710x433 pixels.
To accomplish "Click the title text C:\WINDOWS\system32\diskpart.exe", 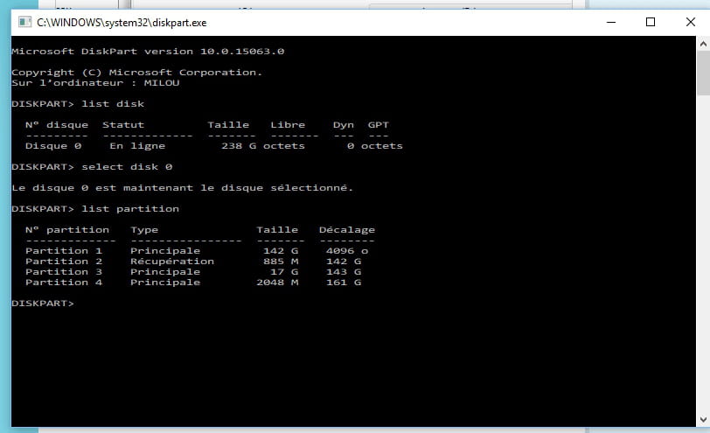I will [x=122, y=23].
